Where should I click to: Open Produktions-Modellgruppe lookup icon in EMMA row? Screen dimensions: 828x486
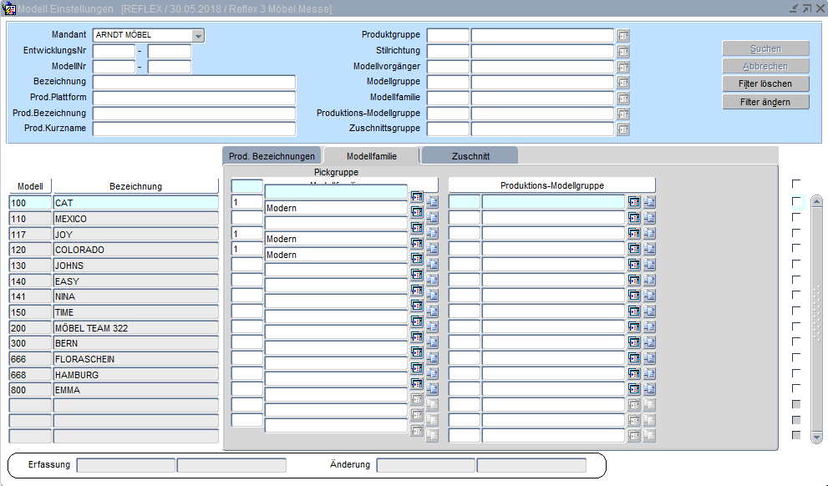click(634, 389)
